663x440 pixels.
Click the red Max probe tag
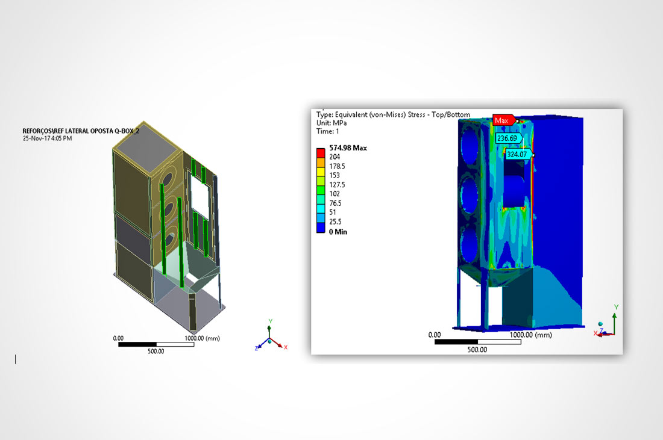coord(503,120)
